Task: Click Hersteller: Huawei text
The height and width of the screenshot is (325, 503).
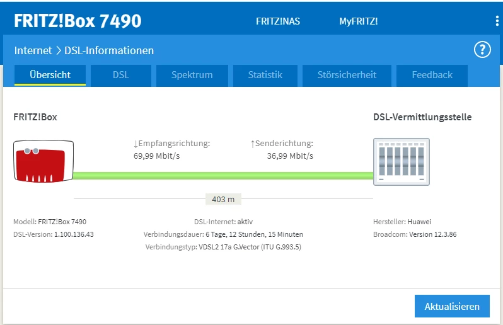Action: (402, 222)
